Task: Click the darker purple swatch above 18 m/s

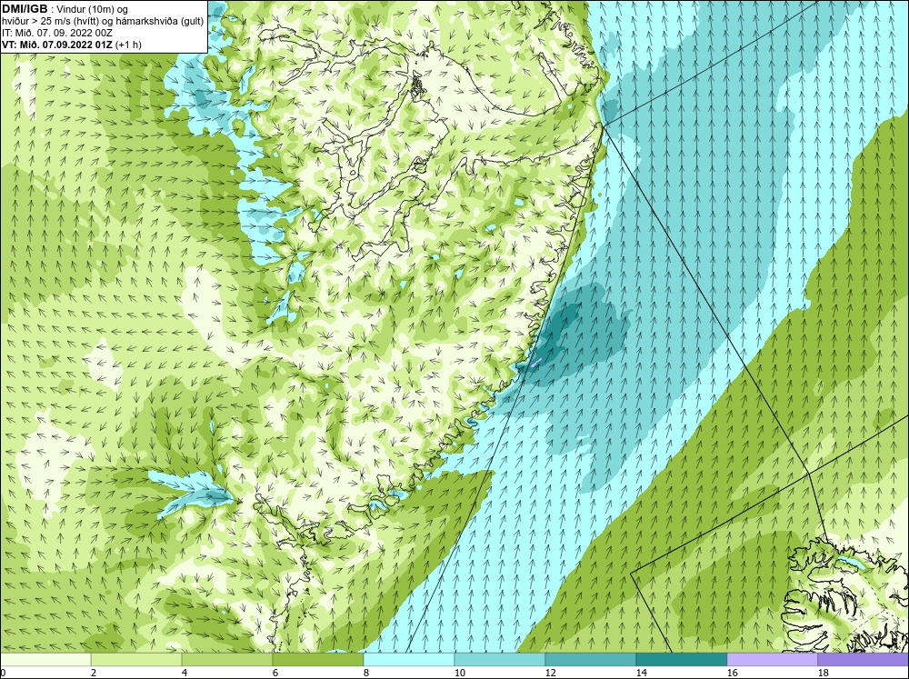Action: click(864, 660)
